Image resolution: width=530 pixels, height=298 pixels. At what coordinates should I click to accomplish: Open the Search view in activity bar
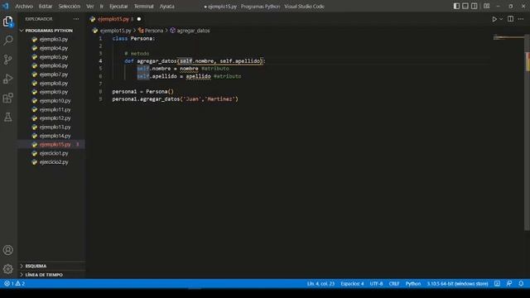(8, 41)
